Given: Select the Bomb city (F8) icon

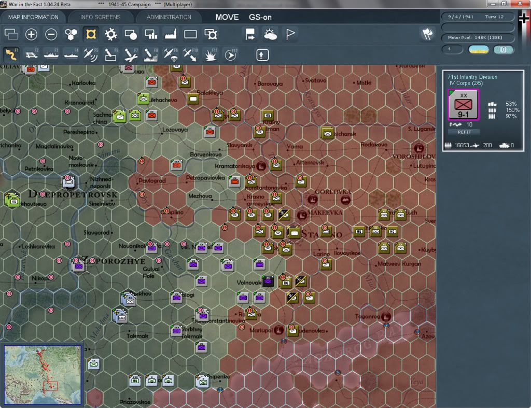Looking at the screenshot, I should 151,54.
